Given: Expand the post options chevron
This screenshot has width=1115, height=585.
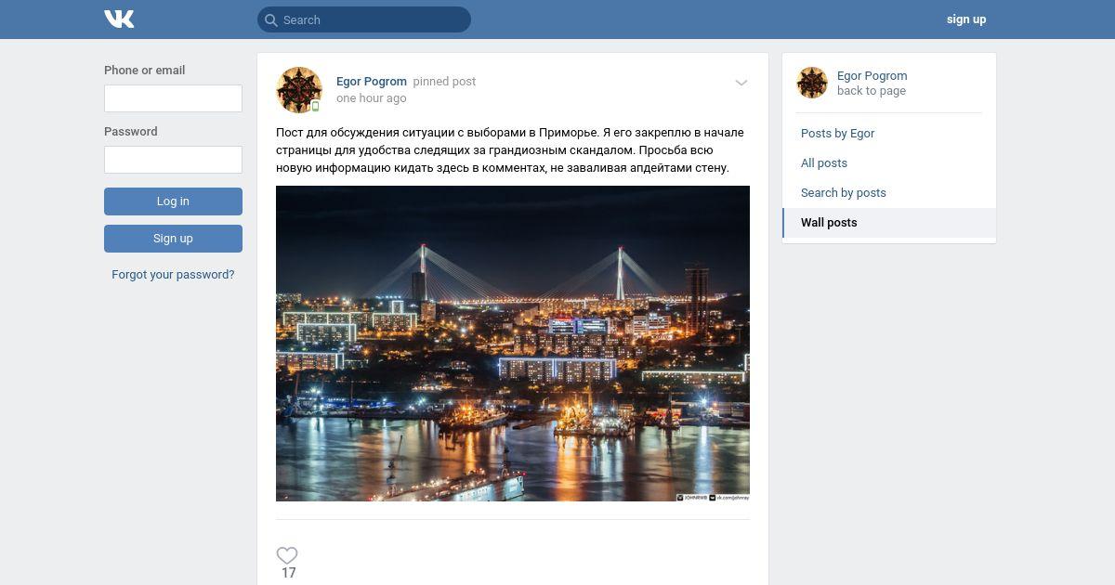Looking at the screenshot, I should pyautogui.click(x=741, y=83).
